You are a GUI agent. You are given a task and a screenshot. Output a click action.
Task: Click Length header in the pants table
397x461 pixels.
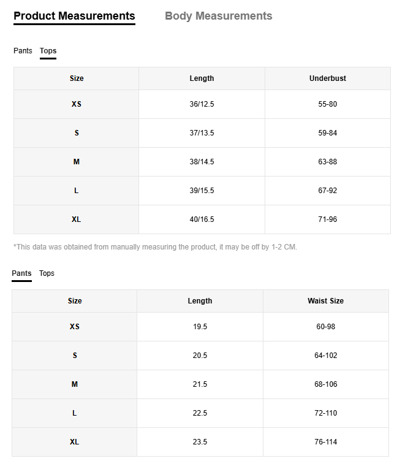click(200, 301)
